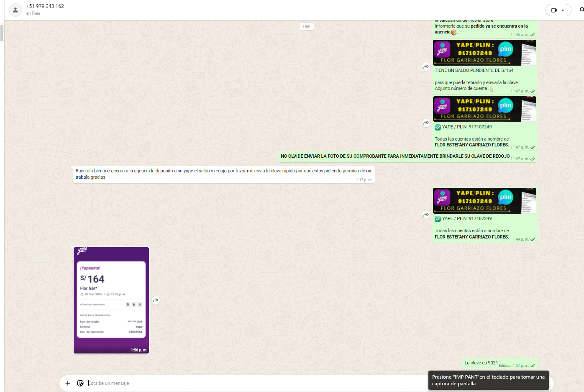Open the contact profile avatar
Screen dimensions: 584x392
15,10
